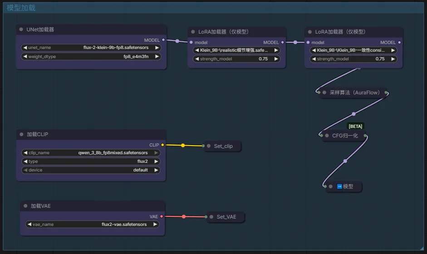
Task: Next clip_name option right arrow
Action: [156, 153]
